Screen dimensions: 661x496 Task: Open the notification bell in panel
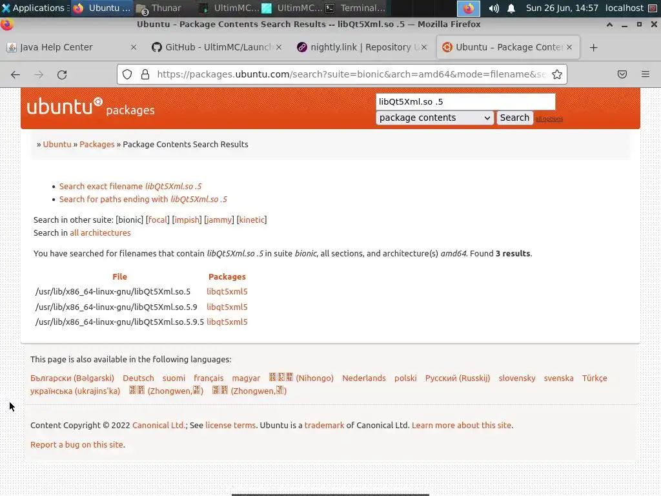pyautogui.click(x=511, y=8)
